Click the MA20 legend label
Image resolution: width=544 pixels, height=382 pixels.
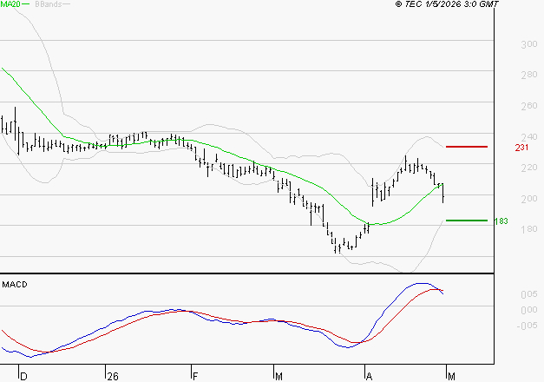pyautogui.click(x=10, y=4)
